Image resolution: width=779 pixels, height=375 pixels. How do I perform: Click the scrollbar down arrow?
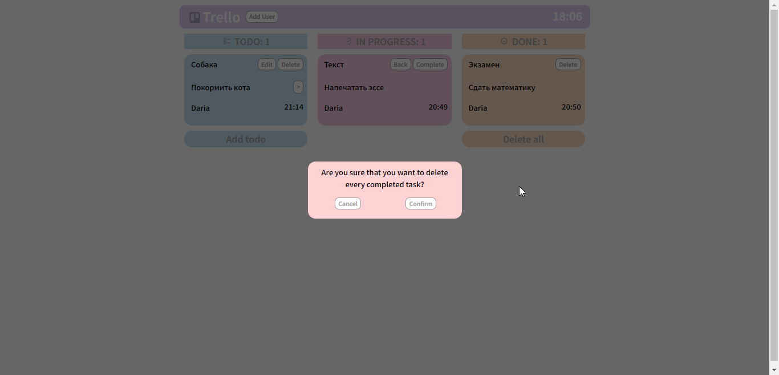point(774,370)
